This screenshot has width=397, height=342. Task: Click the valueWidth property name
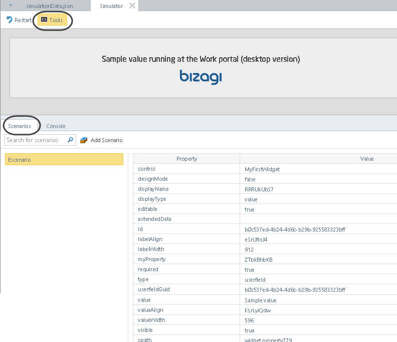pyautogui.click(x=151, y=320)
